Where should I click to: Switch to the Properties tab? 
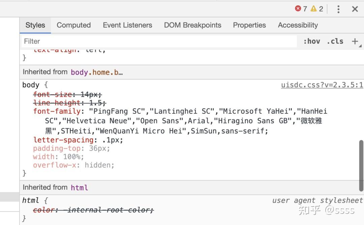pos(249,25)
